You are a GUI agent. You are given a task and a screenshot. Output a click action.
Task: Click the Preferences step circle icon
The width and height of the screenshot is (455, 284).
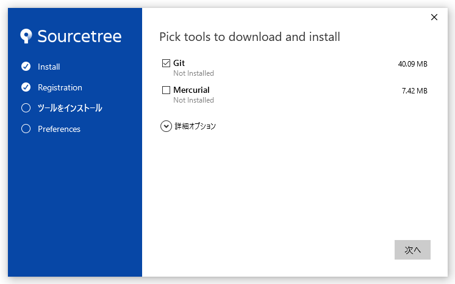coord(26,129)
